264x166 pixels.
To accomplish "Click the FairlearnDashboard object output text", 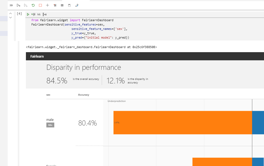I will [91, 47].
